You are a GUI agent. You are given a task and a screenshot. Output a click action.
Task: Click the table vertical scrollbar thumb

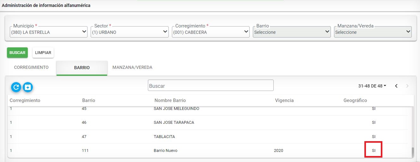(412, 152)
